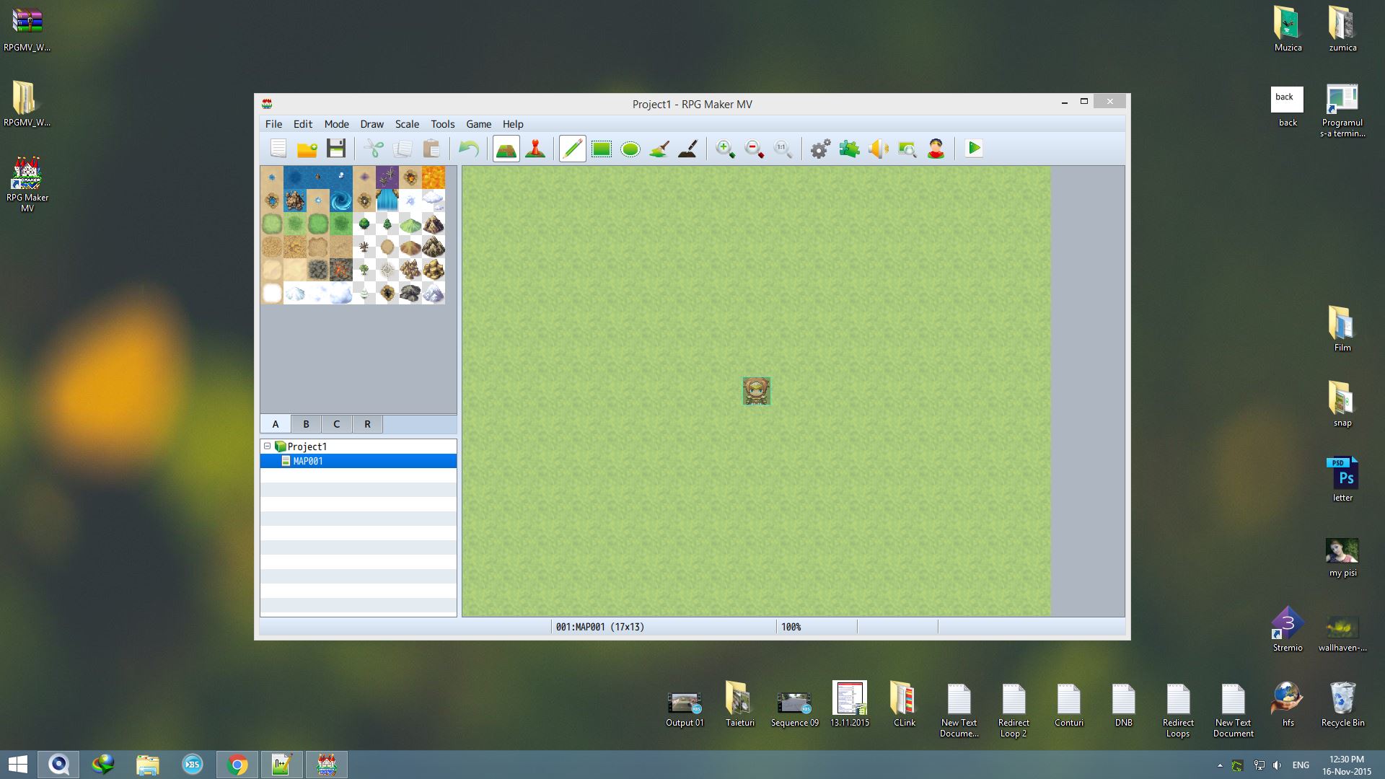
Task: Start Playtest with green play icon
Action: pos(974,149)
